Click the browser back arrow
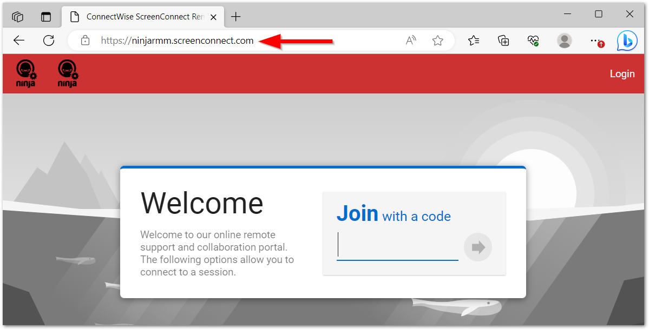 pos(19,41)
